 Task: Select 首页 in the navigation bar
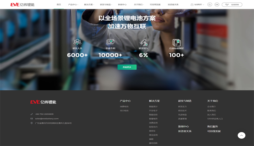point(59,5)
